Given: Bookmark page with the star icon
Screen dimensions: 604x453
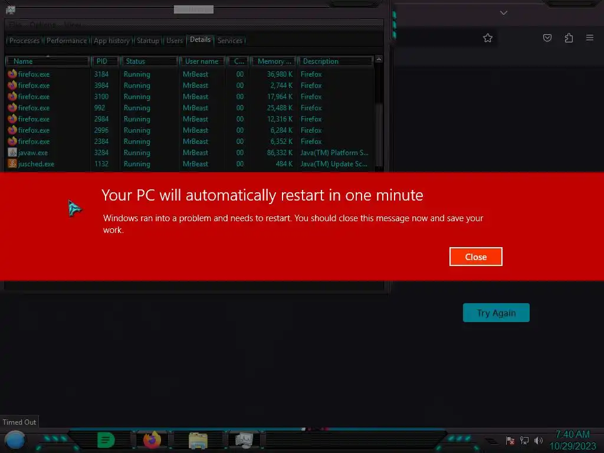Looking at the screenshot, I should pos(488,38).
